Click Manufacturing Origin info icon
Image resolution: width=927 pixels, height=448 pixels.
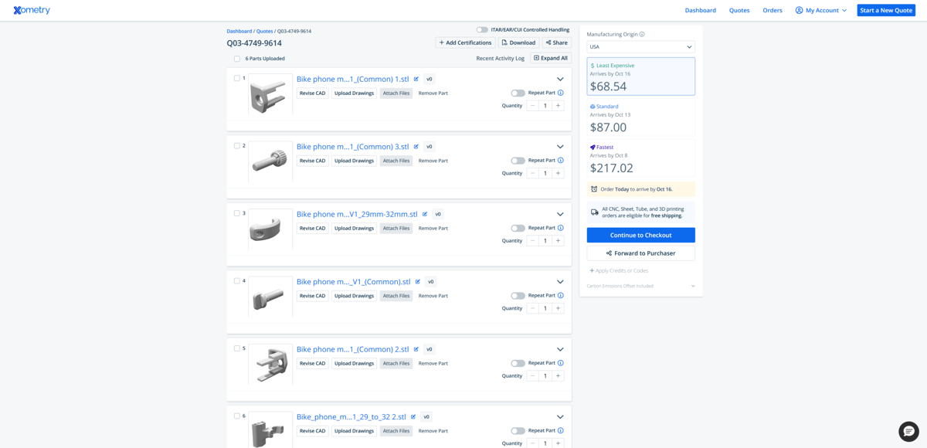(642, 34)
